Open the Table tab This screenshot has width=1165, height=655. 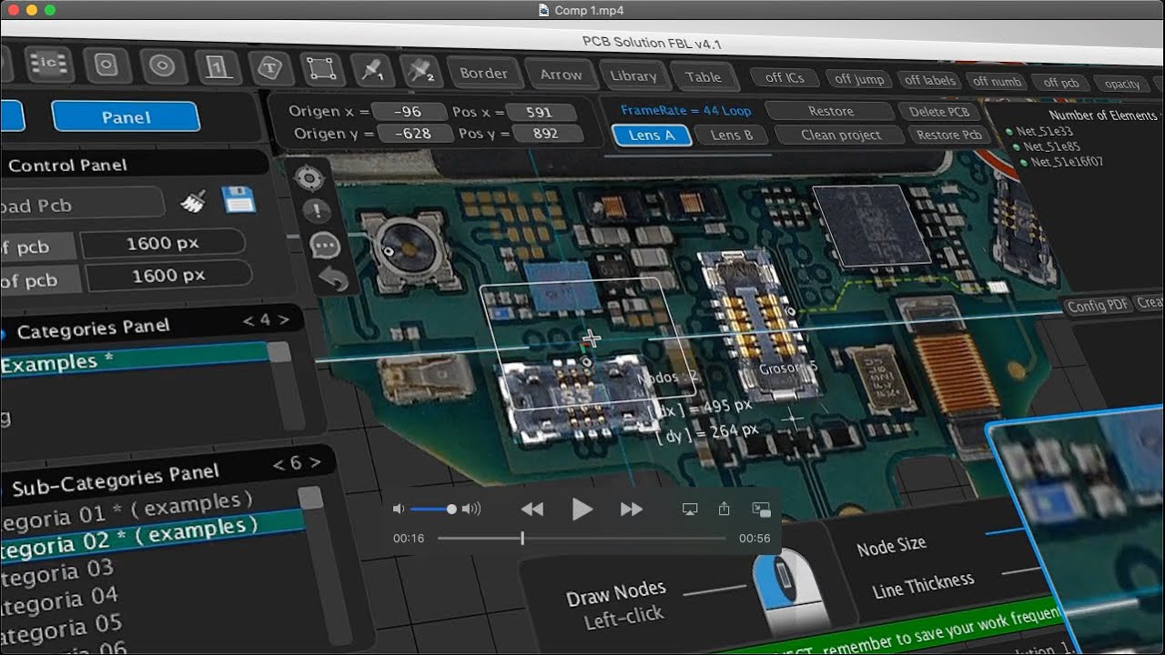(703, 77)
